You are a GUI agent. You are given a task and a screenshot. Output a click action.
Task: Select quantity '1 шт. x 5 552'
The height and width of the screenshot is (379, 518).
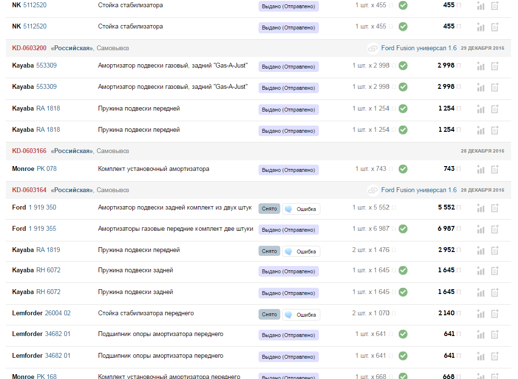pyautogui.click(x=371, y=207)
